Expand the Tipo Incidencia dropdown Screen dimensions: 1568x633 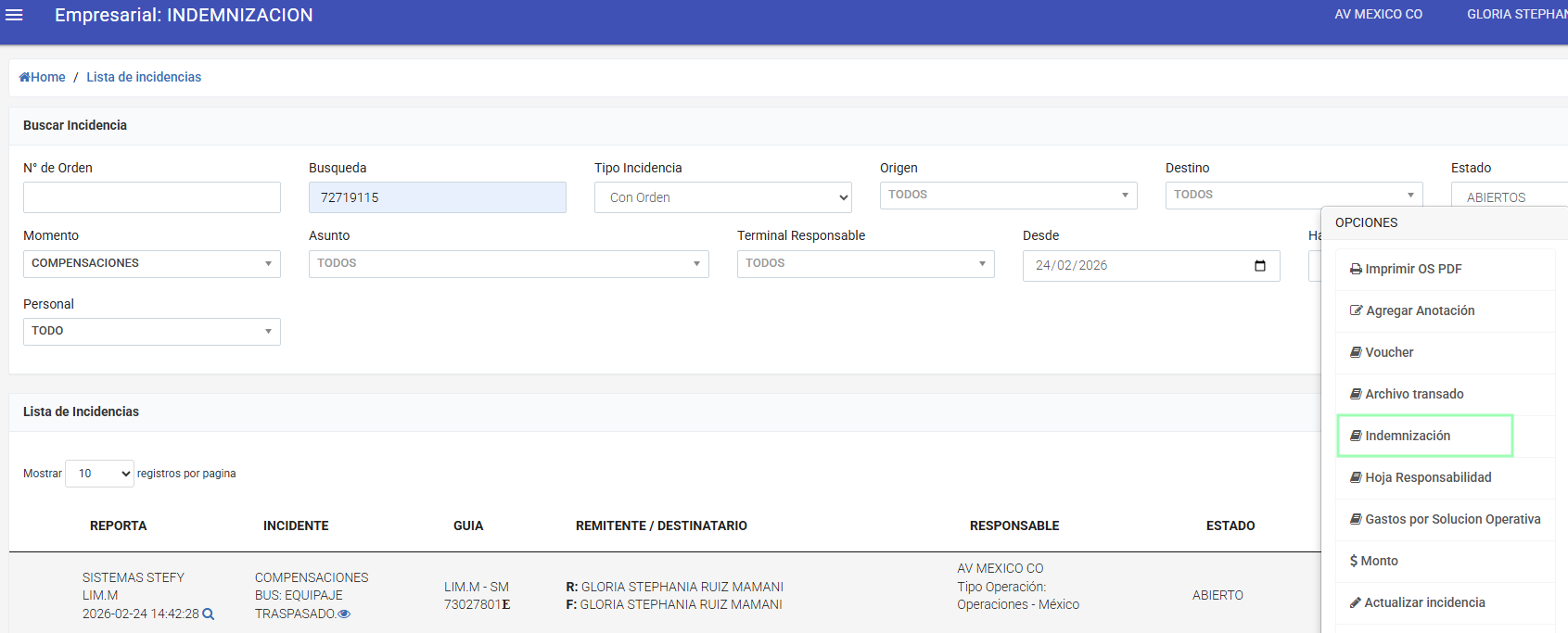722,197
